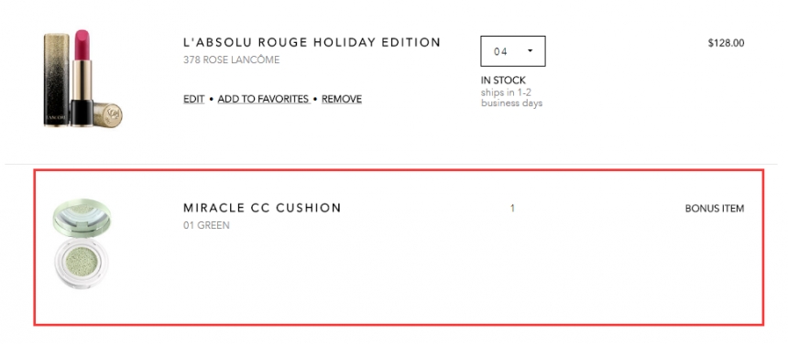This screenshot has width=788, height=344.
Task: Click the green cushion sponge base
Action: pos(81,263)
